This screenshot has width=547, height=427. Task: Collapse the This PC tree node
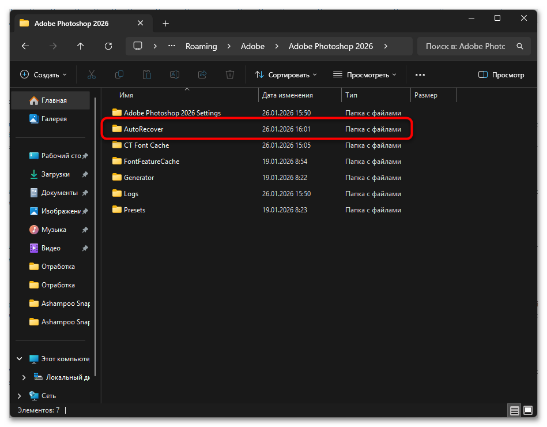pos(19,359)
